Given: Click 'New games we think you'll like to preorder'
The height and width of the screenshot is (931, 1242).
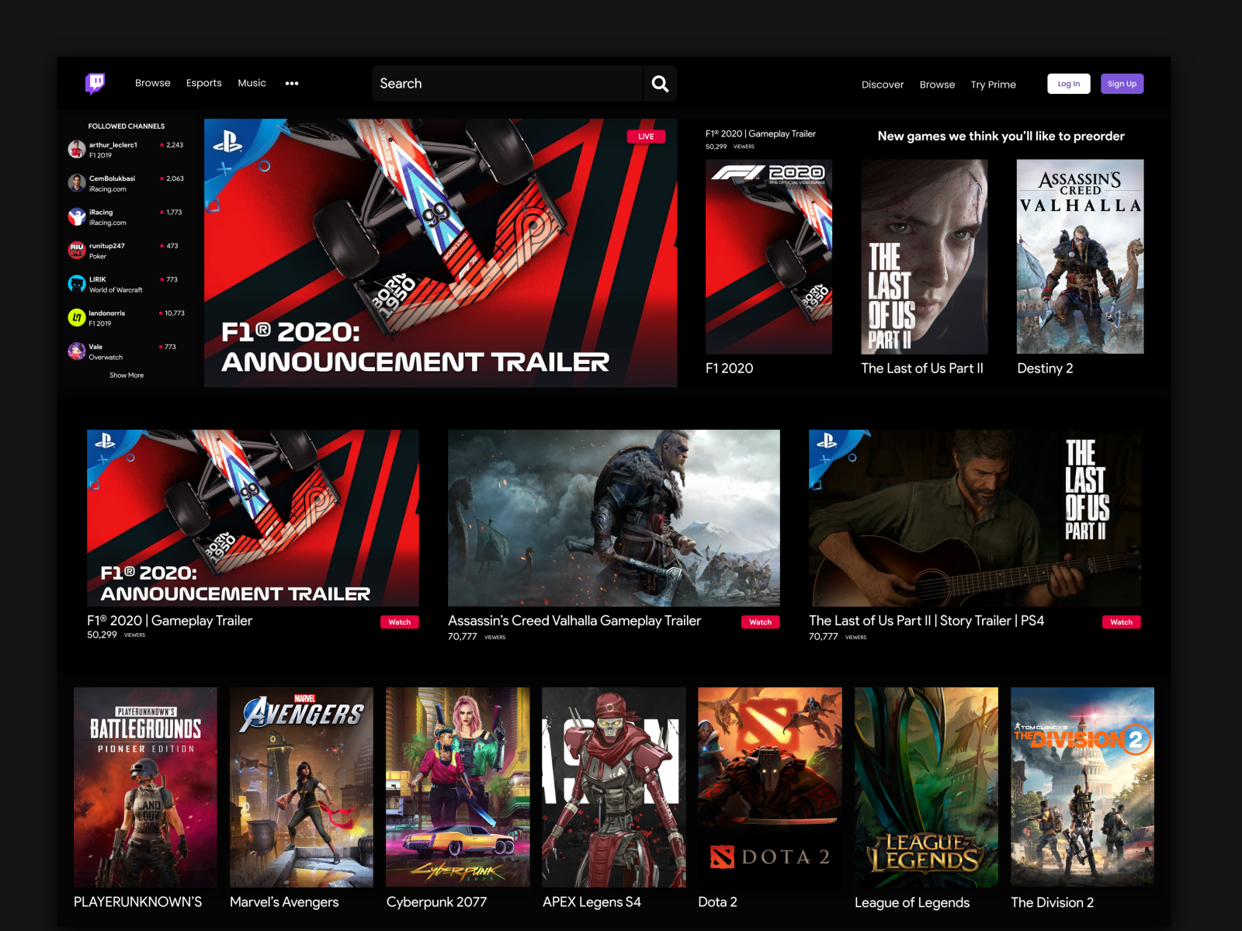Looking at the screenshot, I should coord(1001,136).
